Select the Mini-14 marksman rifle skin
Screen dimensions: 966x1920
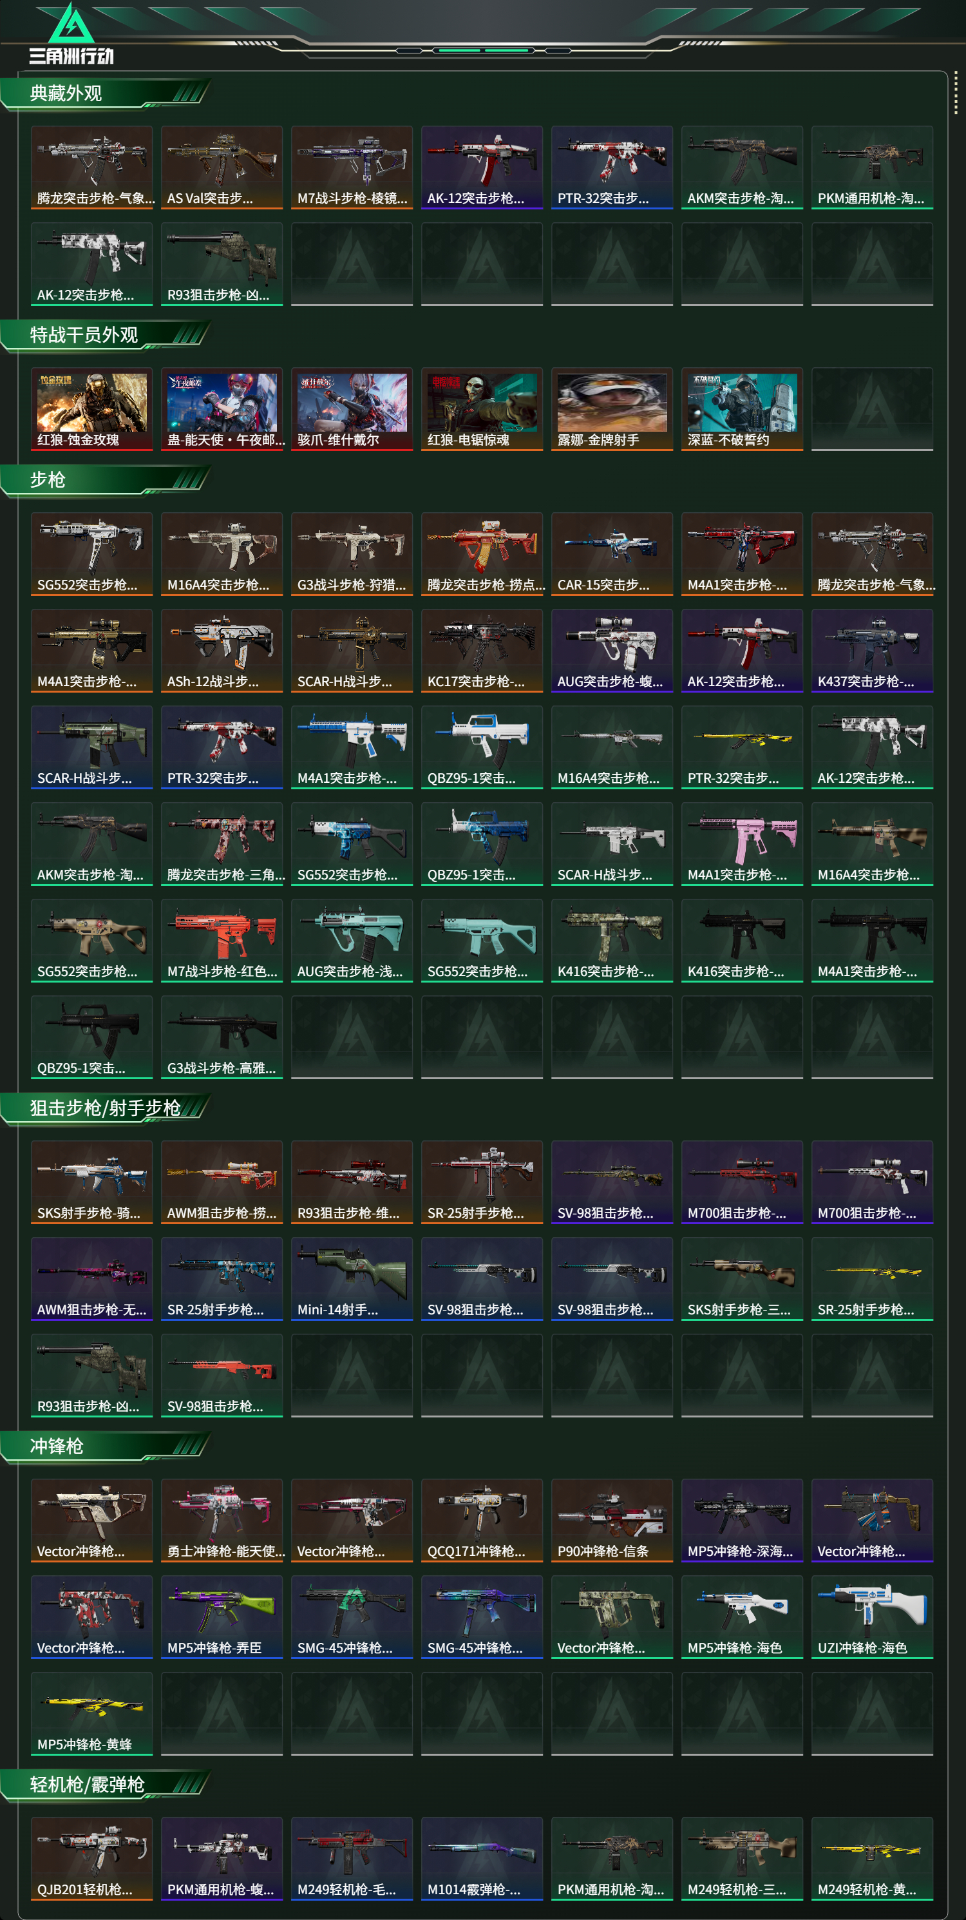point(352,1278)
